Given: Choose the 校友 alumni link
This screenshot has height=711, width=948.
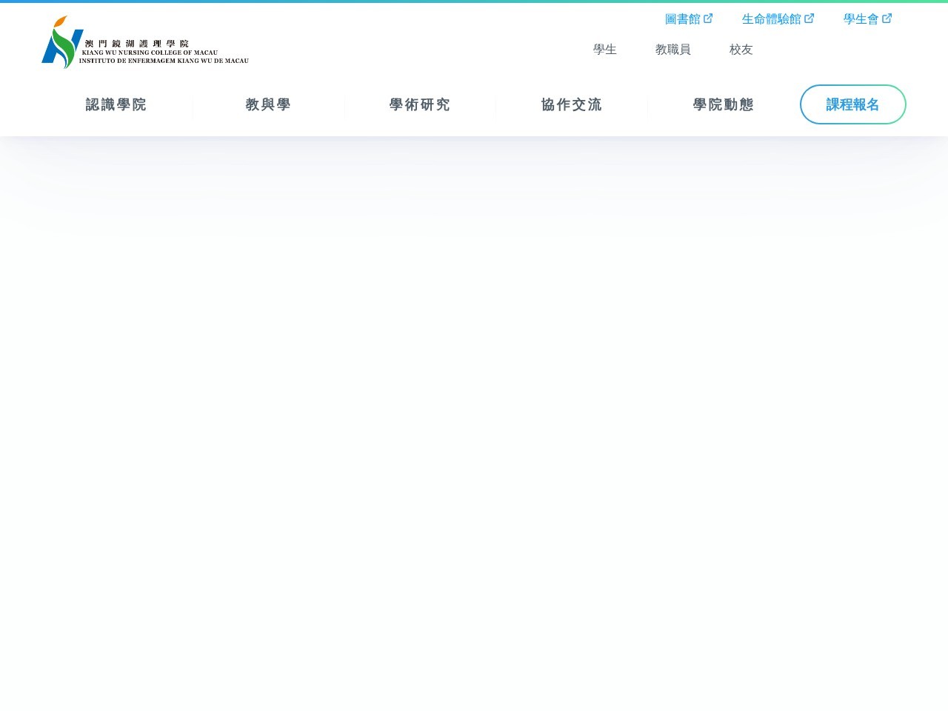Looking at the screenshot, I should tap(741, 50).
